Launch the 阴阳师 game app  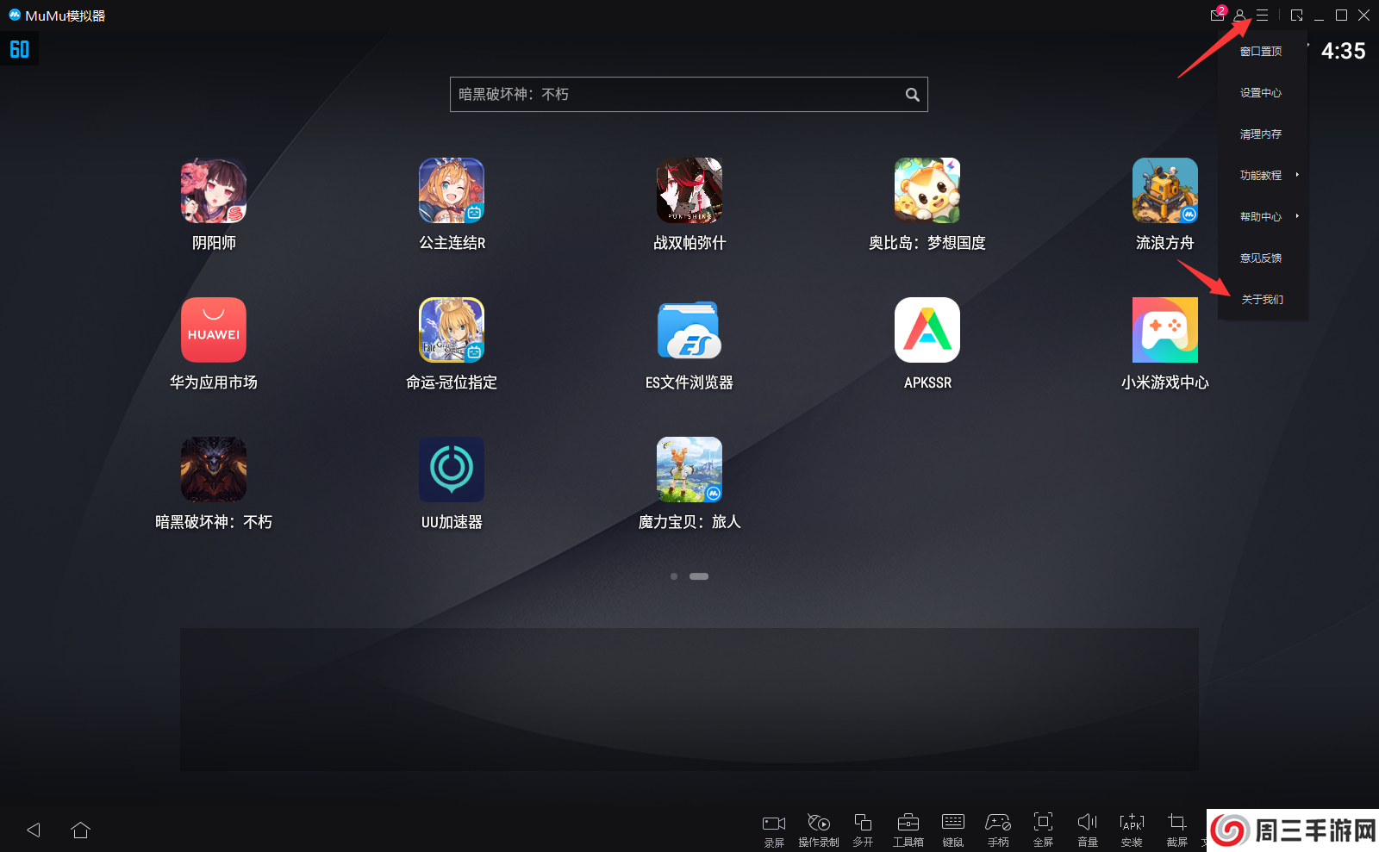click(x=214, y=191)
